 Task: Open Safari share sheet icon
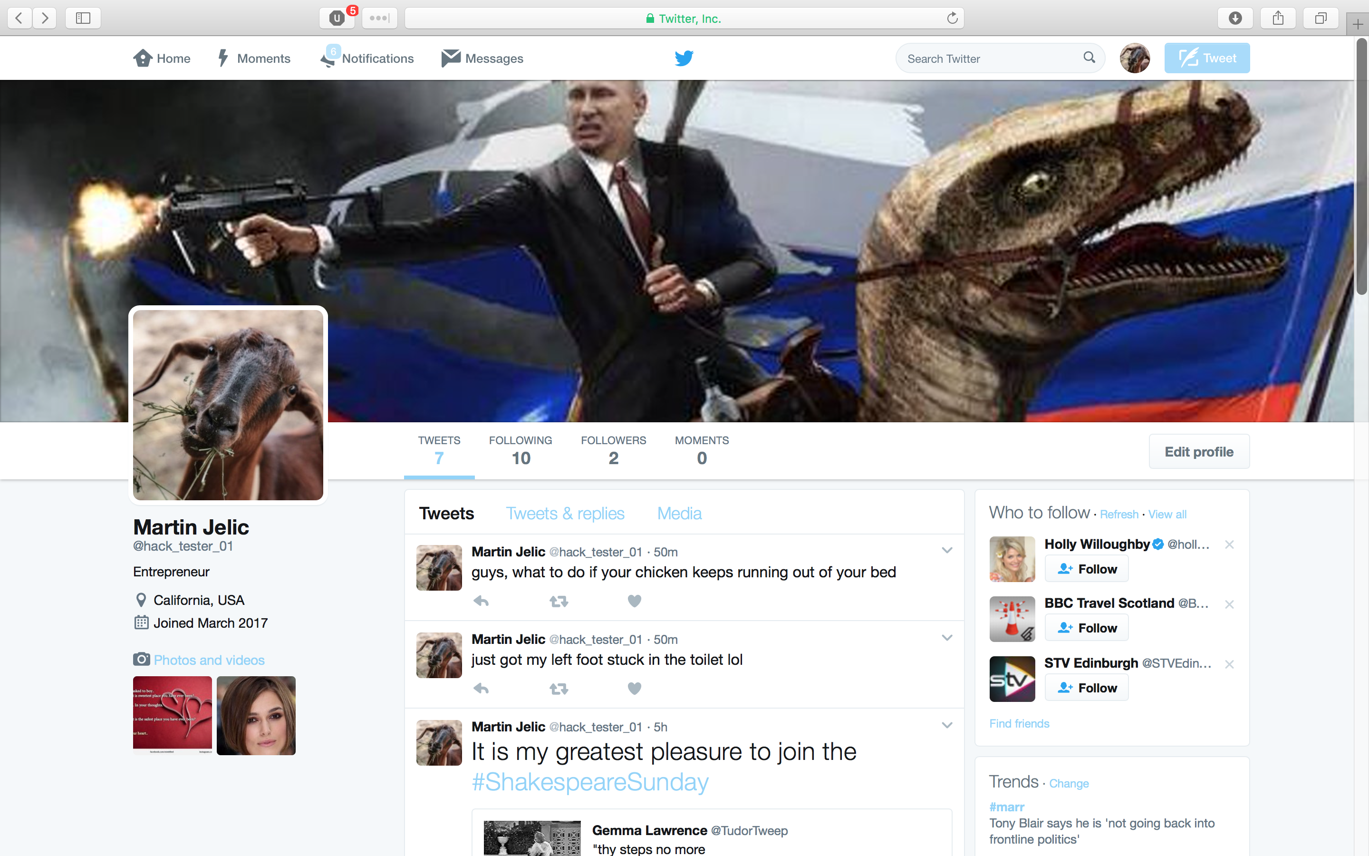[1278, 18]
